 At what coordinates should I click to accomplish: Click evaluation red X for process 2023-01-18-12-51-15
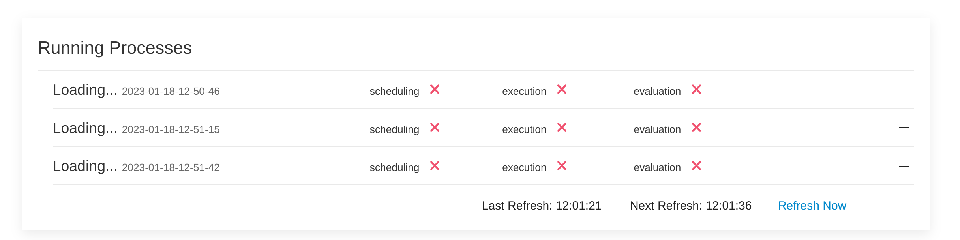pyautogui.click(x=696, y=127)
